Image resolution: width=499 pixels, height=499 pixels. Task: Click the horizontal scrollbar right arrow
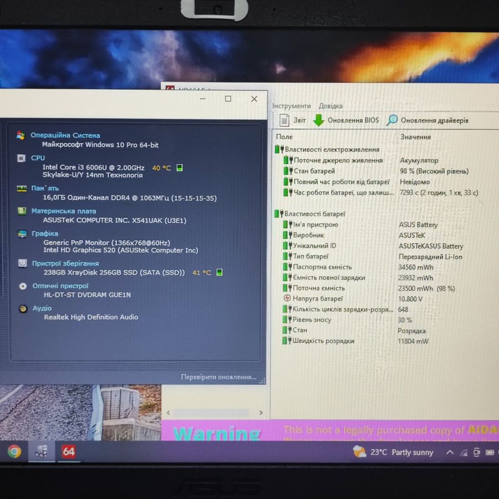pos(261,413)
